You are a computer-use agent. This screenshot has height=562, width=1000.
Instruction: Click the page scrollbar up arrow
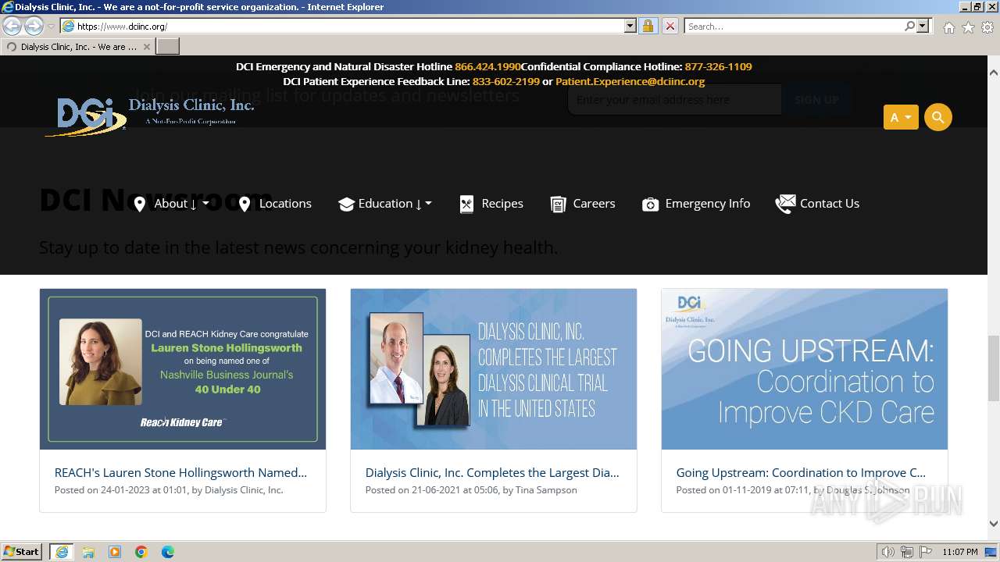994,73
